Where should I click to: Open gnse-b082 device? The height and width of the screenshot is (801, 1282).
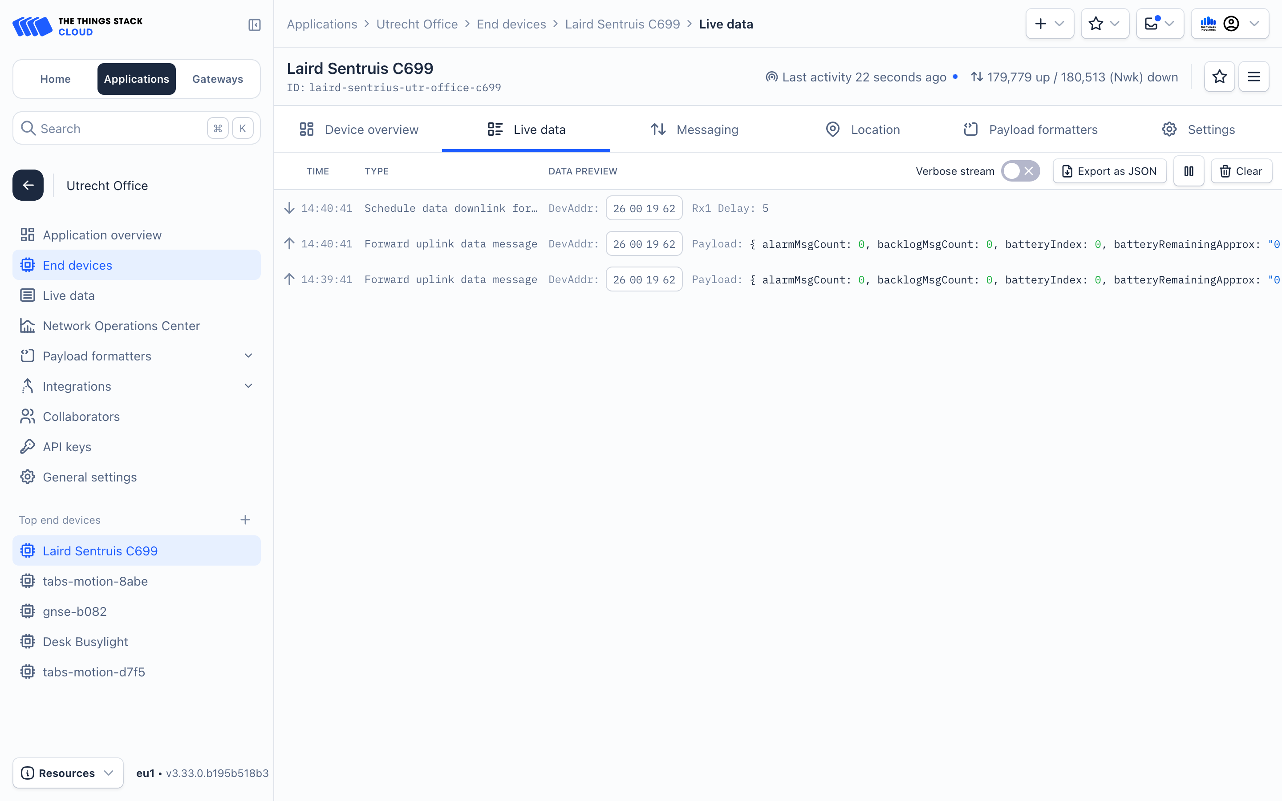[136, 611]
